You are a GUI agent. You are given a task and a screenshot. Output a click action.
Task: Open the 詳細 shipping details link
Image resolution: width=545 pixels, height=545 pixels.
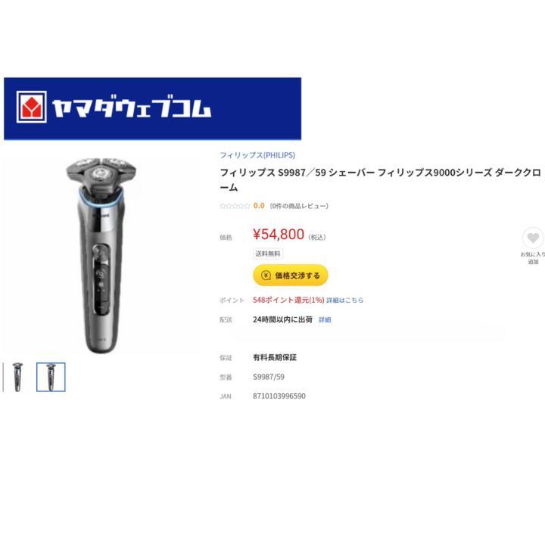coord(325,319)
